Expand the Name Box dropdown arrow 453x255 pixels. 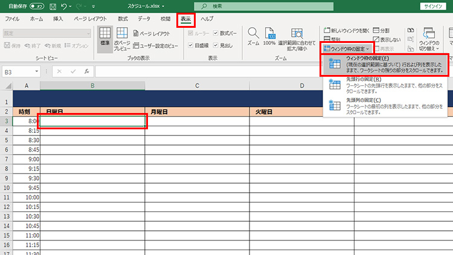[37, 71]
